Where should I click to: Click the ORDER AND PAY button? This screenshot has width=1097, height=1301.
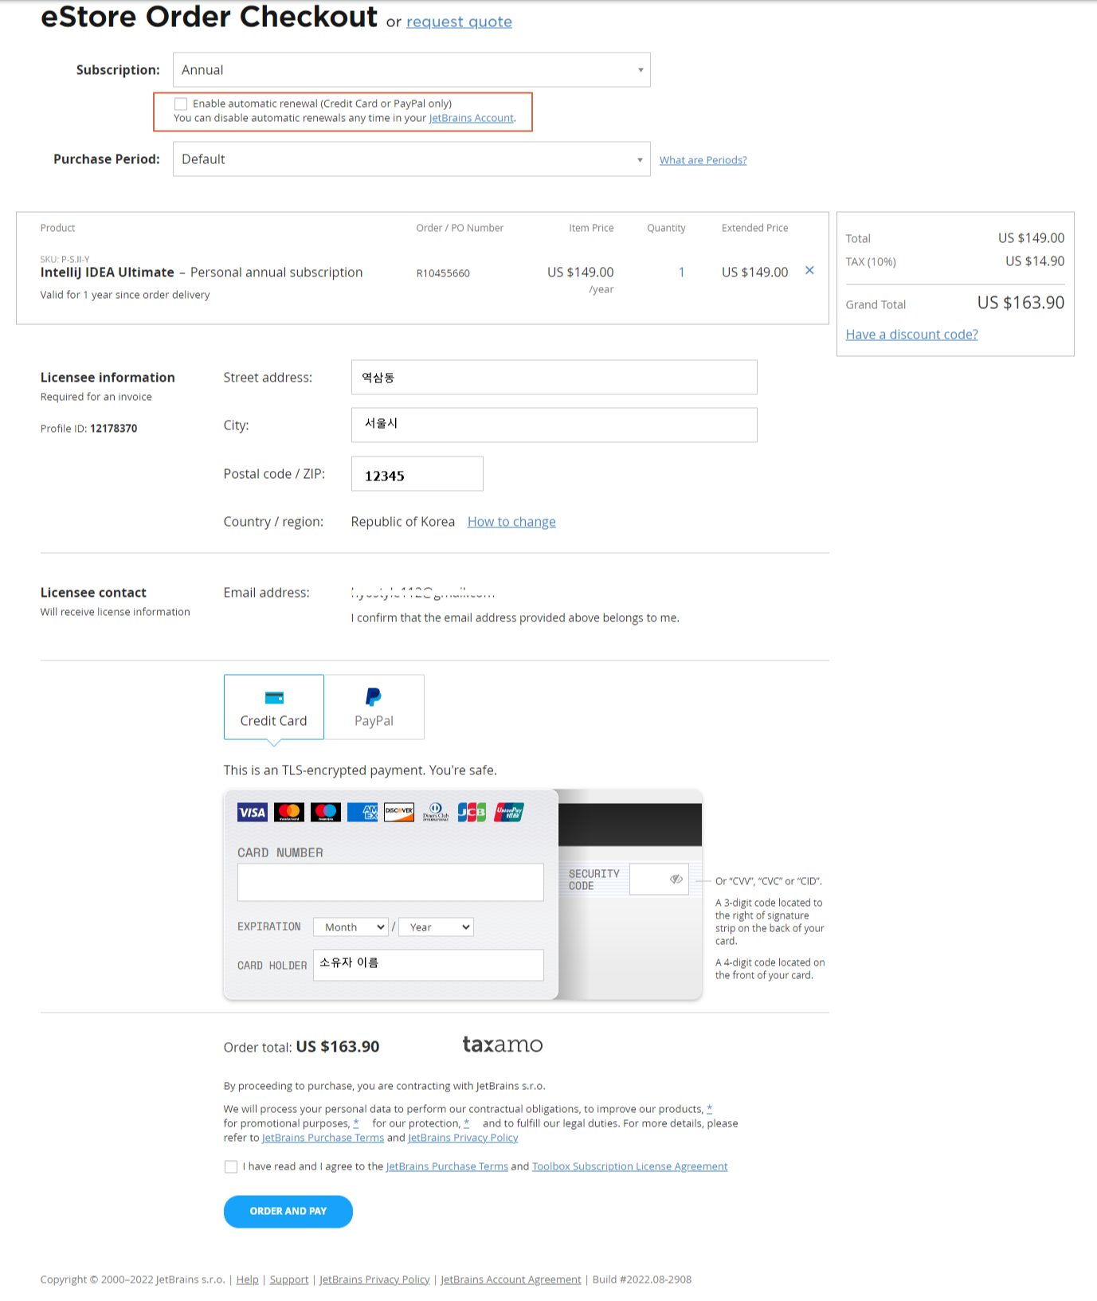coord(288,1211)
